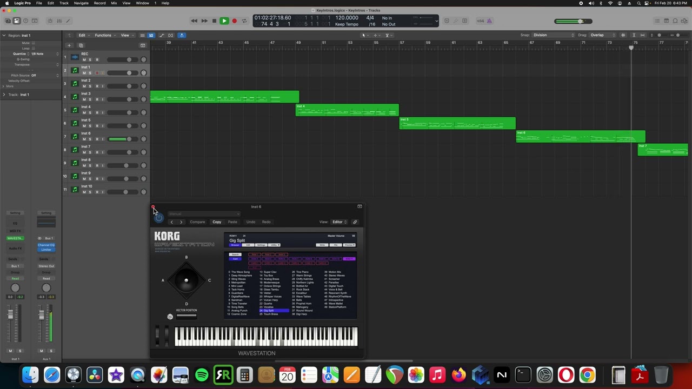This screenshot has height=389, width=692.
Task: Click Undo button in plugin header
Action: [251, 222]
